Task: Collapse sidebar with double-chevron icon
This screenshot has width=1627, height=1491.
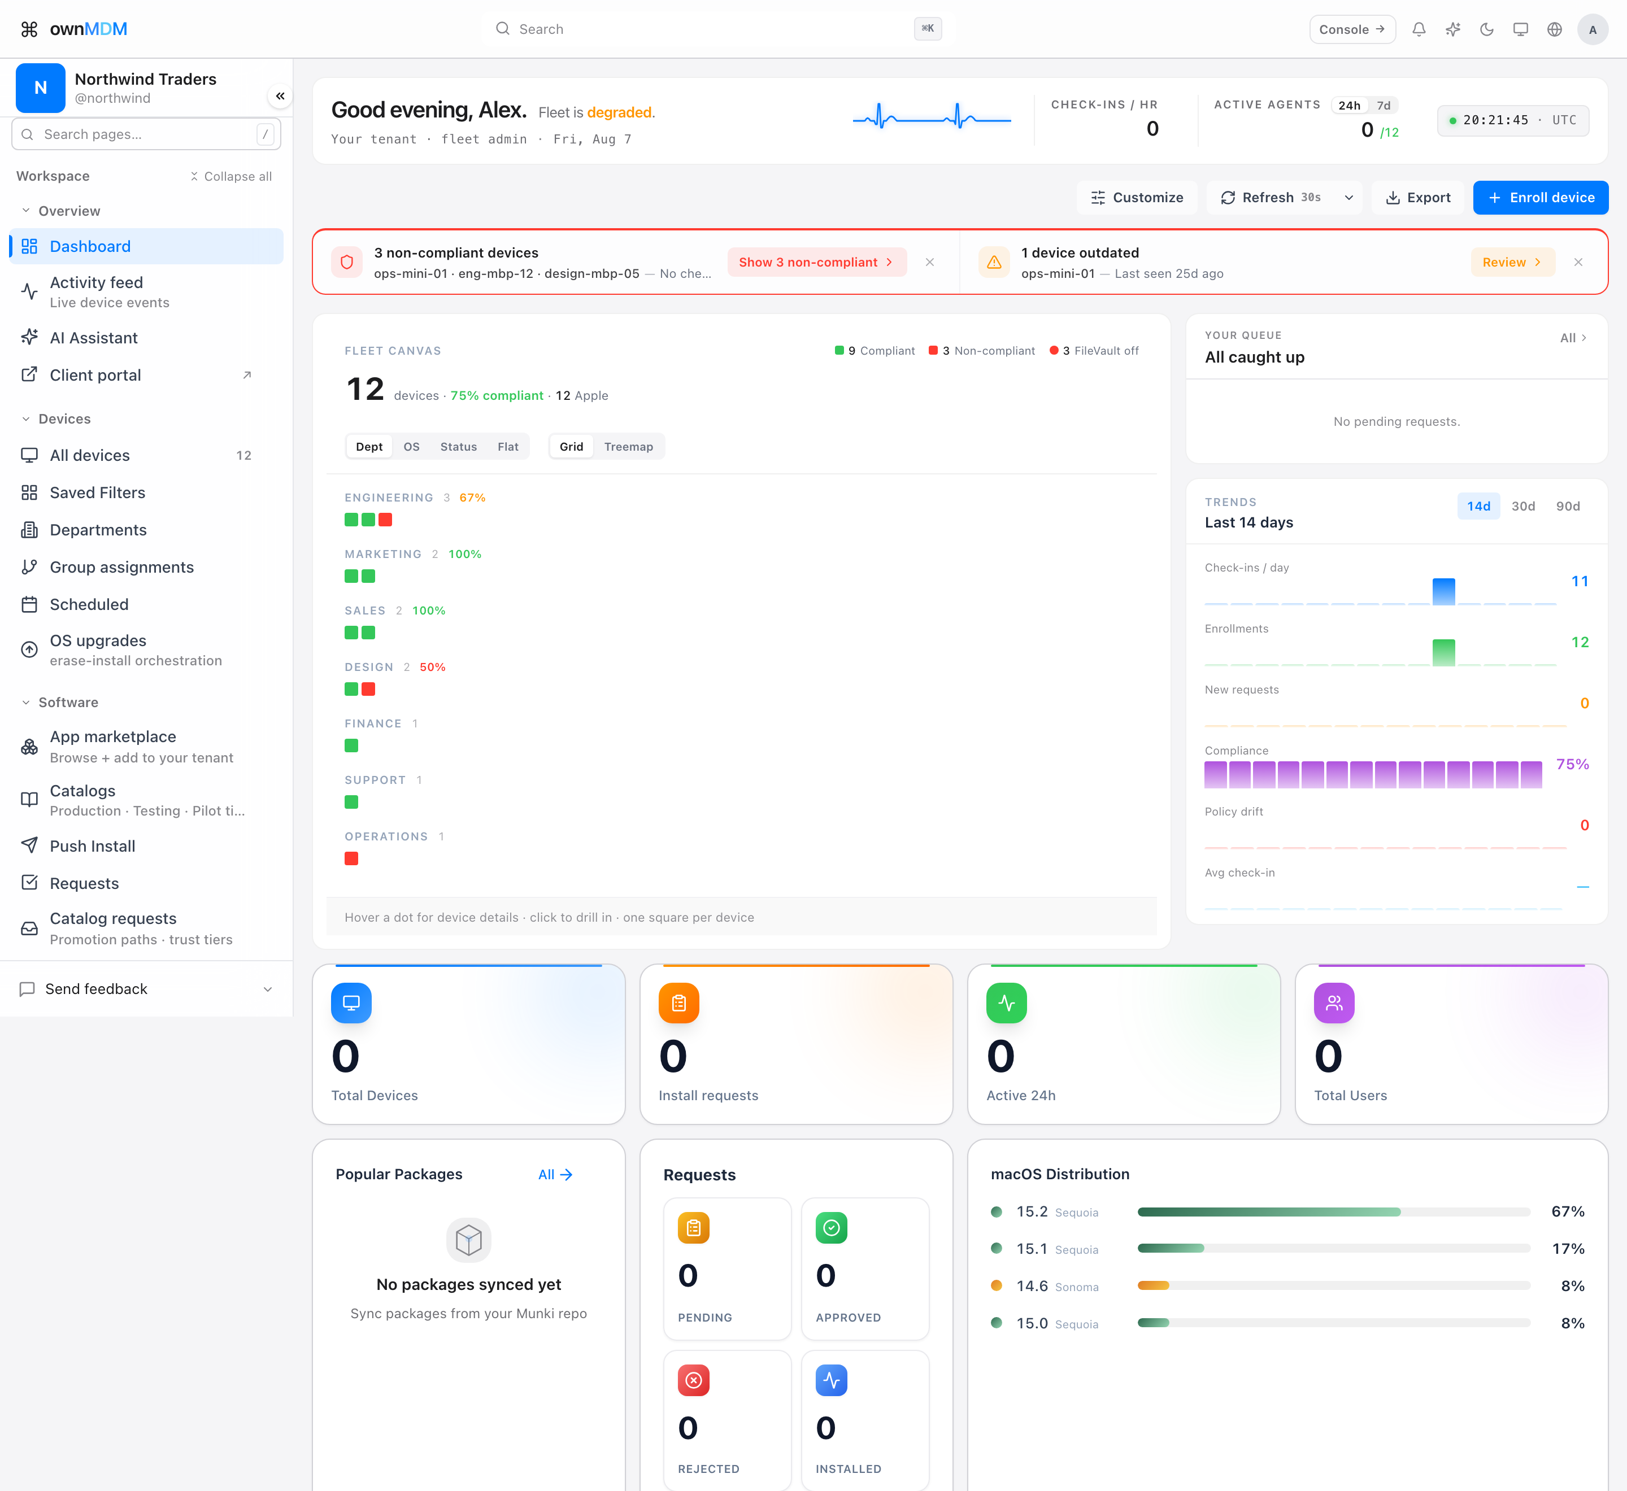Action: click(280, 96)
